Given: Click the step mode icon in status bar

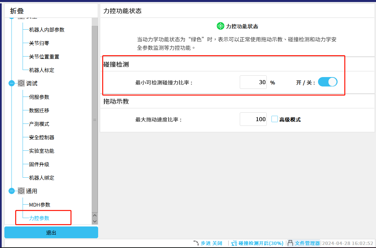Looking at the screenshot, I should (196, 243).
